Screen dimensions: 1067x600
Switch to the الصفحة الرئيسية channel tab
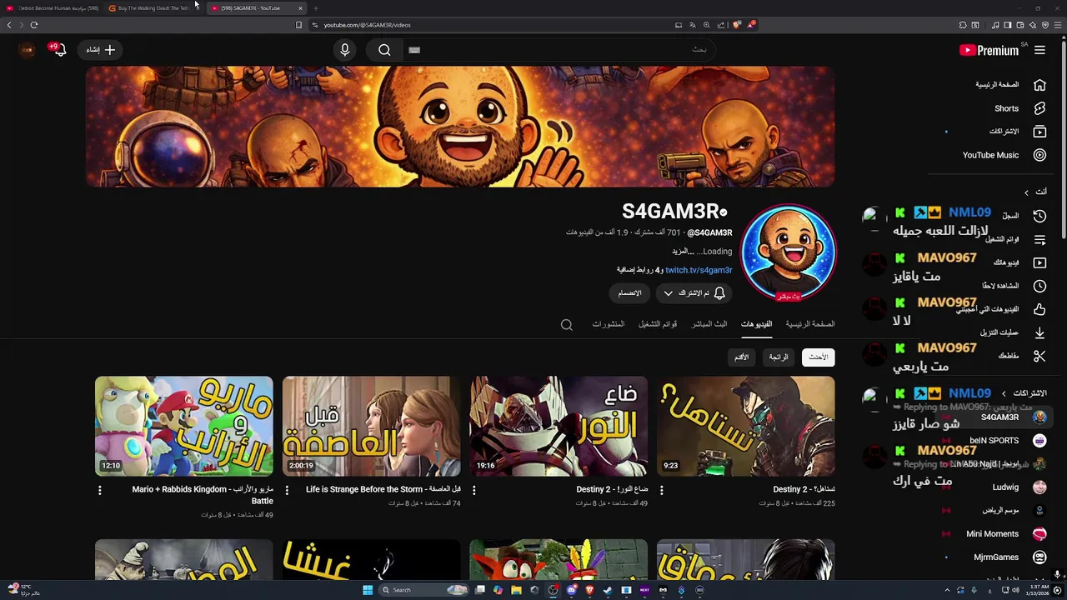coord(810,324)
